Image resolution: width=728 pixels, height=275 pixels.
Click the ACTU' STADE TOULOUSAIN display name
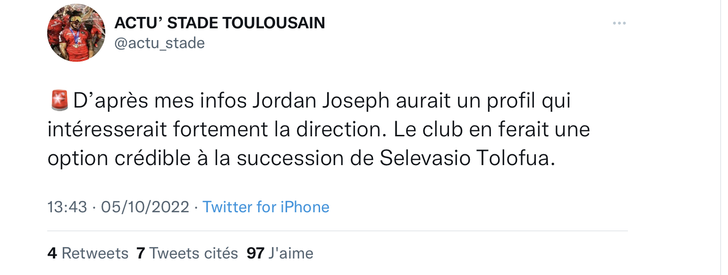pyautogui.click(x=220, y=23)
